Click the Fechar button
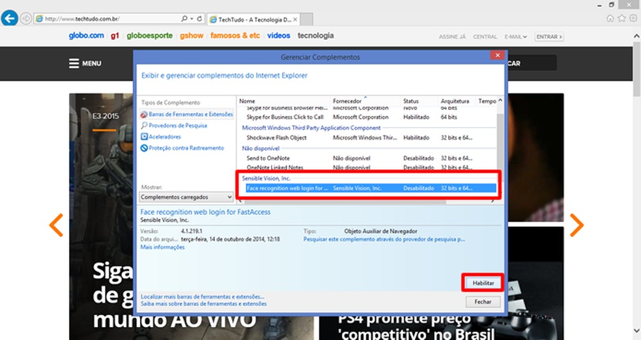The height and width of the screenshot is (340, 641). [483, 302]
